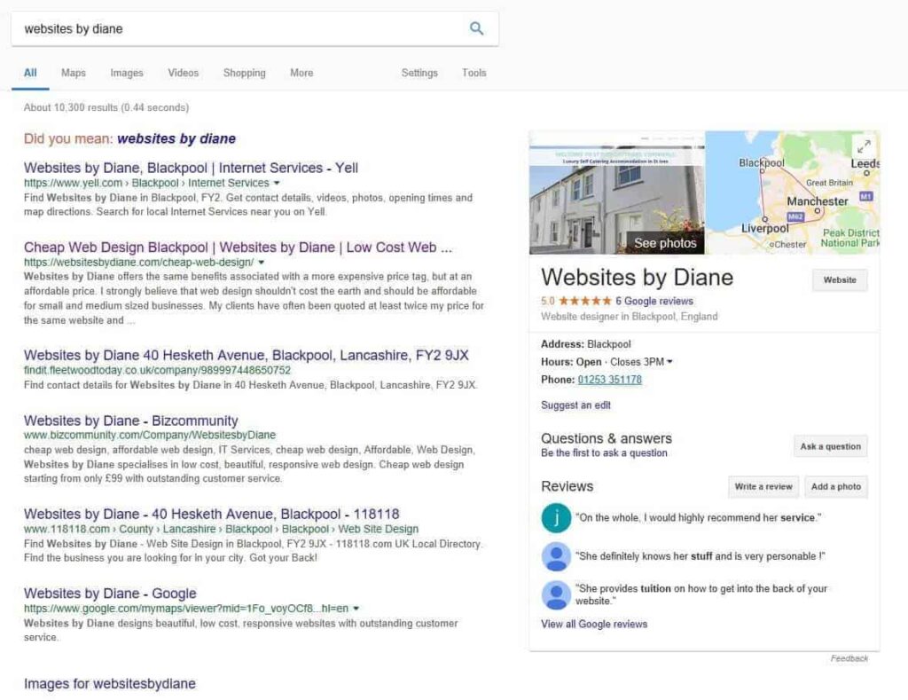Click the 'Write a review' button

click(763, 487)
